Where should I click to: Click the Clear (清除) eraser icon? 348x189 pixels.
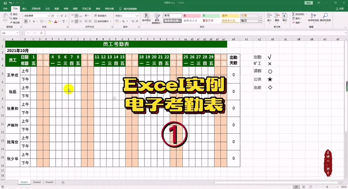294,22
